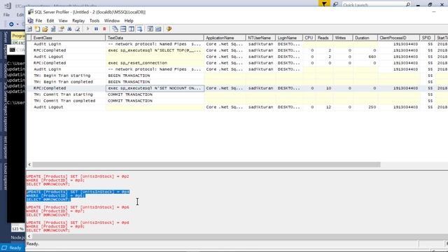Click the LoginName column header
Image resolution: width=448 pixels, height=252 pixels.
[289, 38]
